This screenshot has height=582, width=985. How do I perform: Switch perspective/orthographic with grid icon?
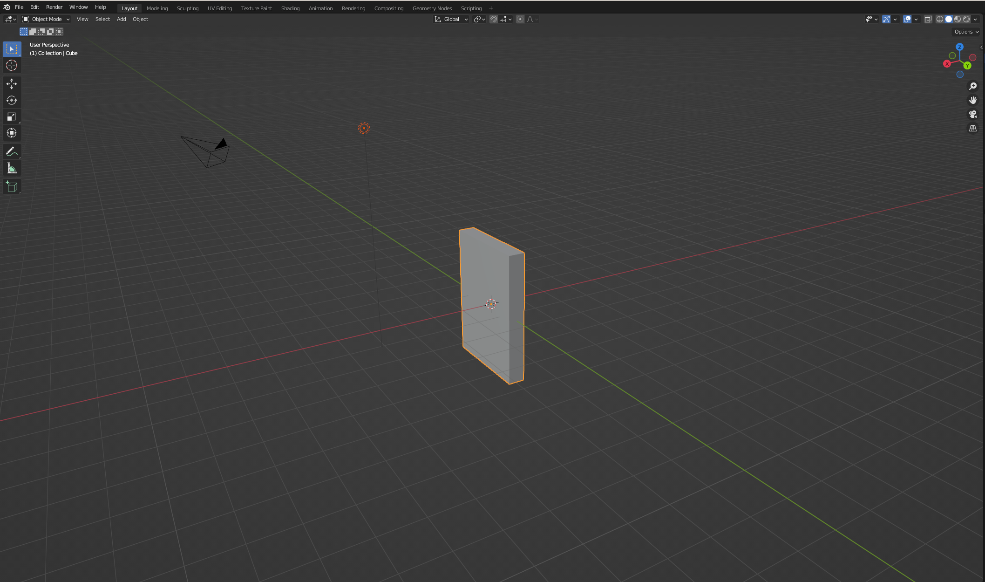[x=973, y=128]
